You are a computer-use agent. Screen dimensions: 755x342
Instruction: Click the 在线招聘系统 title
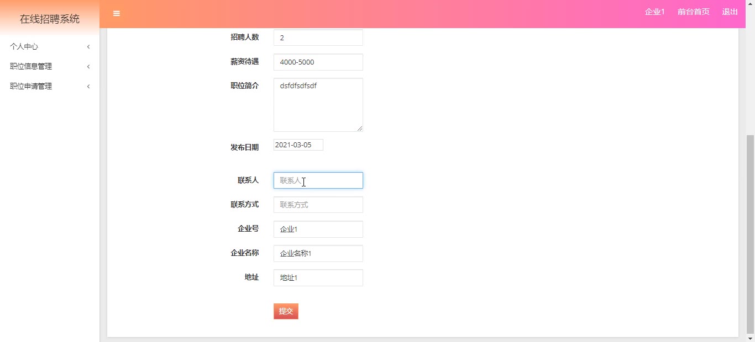pyautogui.click(x=50, y=19)
